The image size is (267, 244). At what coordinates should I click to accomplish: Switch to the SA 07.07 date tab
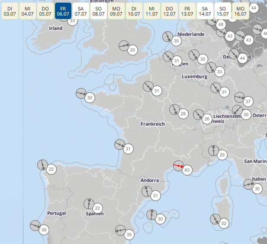[80, 11]
